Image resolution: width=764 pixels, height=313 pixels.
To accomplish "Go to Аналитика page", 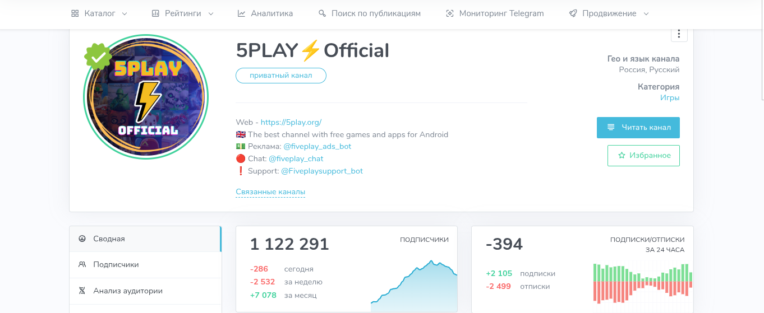I will click(x=265, y=13).
